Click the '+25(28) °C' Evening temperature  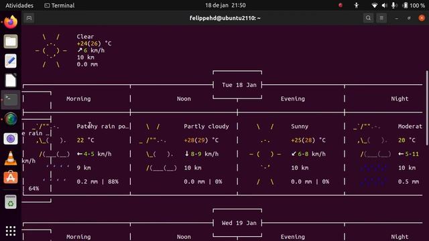tap(308, 140)
